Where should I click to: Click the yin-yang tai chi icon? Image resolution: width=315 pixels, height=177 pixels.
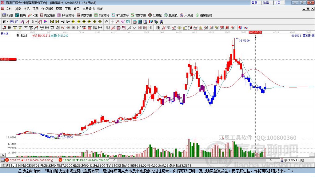click(240, 28)
